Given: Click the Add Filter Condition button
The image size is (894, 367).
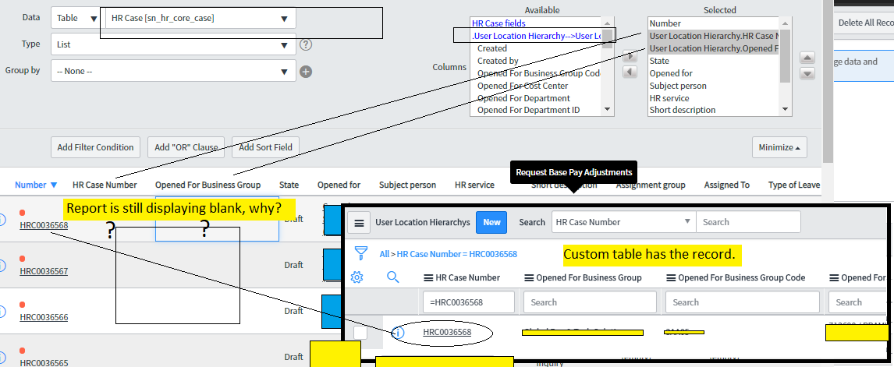Looking at the screenshot, I should 96,147.
